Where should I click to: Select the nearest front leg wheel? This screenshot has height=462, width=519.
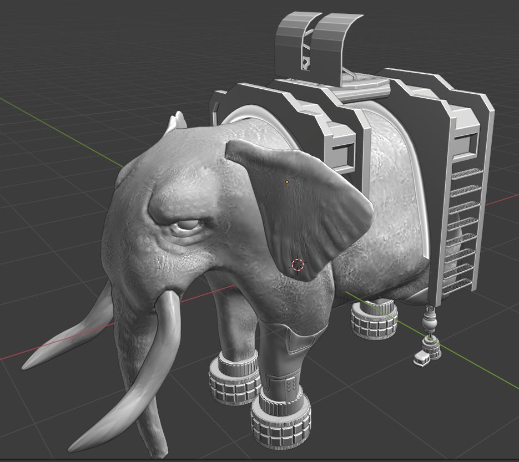pyautogui.click(x=280, y=418)
